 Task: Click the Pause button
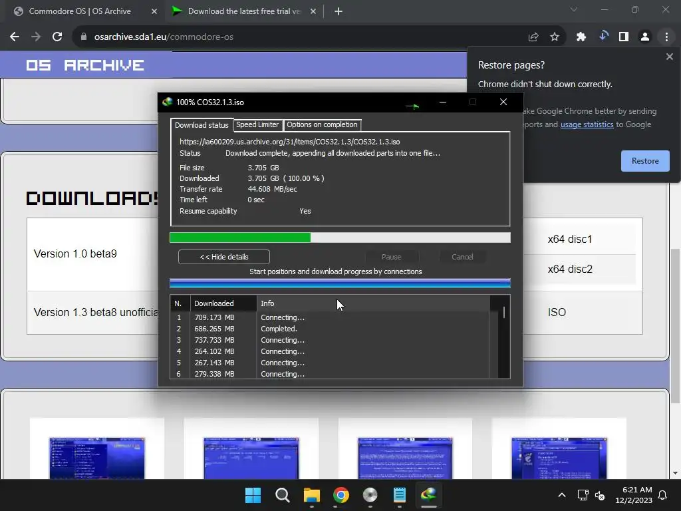[391, 257]
